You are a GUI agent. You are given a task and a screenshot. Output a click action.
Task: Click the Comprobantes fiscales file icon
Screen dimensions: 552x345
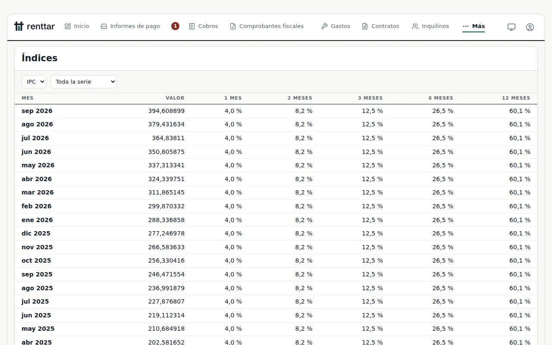click(x=233, y=26)
